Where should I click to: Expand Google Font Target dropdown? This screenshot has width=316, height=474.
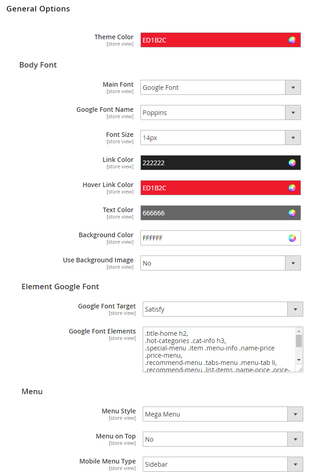295,309
